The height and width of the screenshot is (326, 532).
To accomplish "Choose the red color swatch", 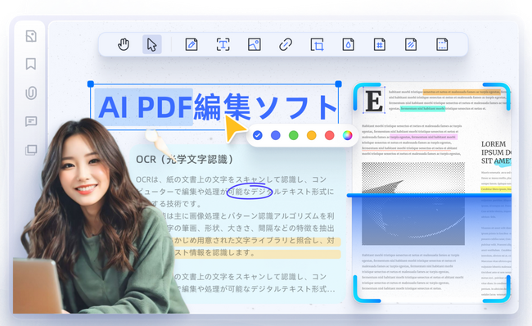I will pos(330,135).
